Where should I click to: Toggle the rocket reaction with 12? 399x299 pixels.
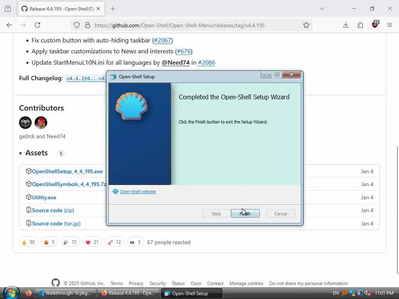(x=115, y=242)
